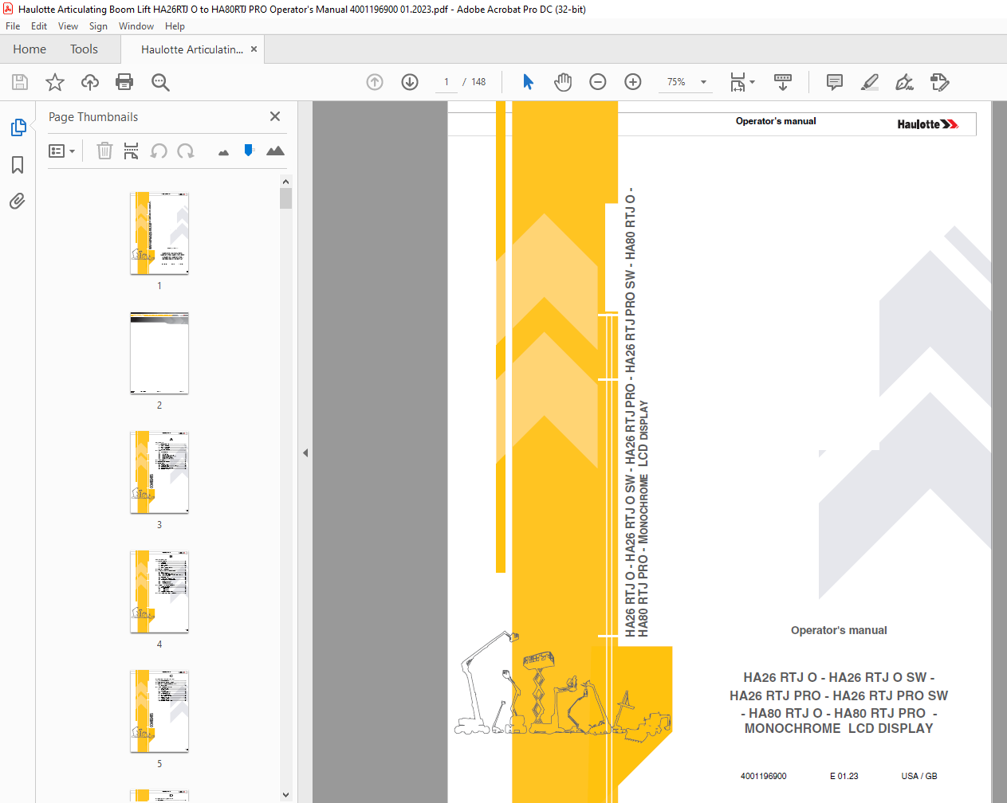Enlarge thumbnails with large mountain icon
Image resolution: width=1007 pixels, height=803 pixels.
coord(275,151)
